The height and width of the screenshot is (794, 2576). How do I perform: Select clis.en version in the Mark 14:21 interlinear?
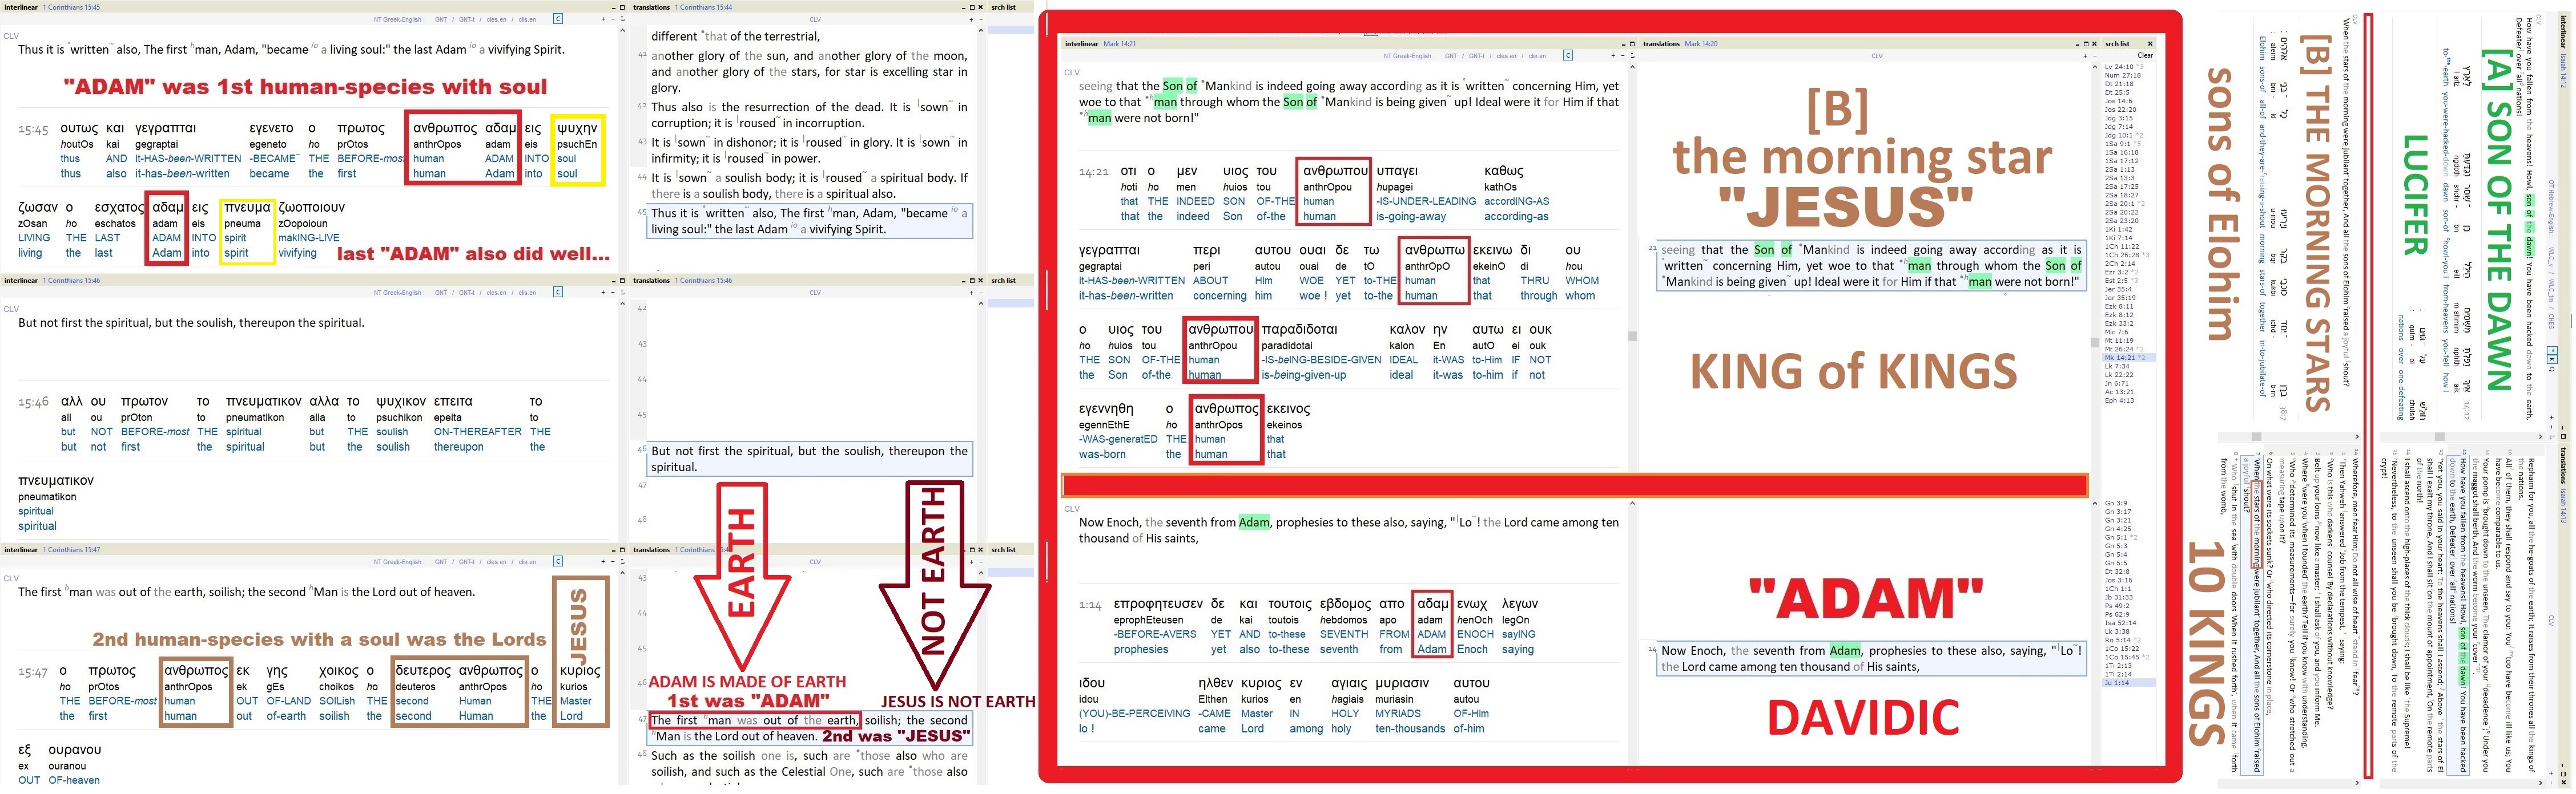[1537, 56]
